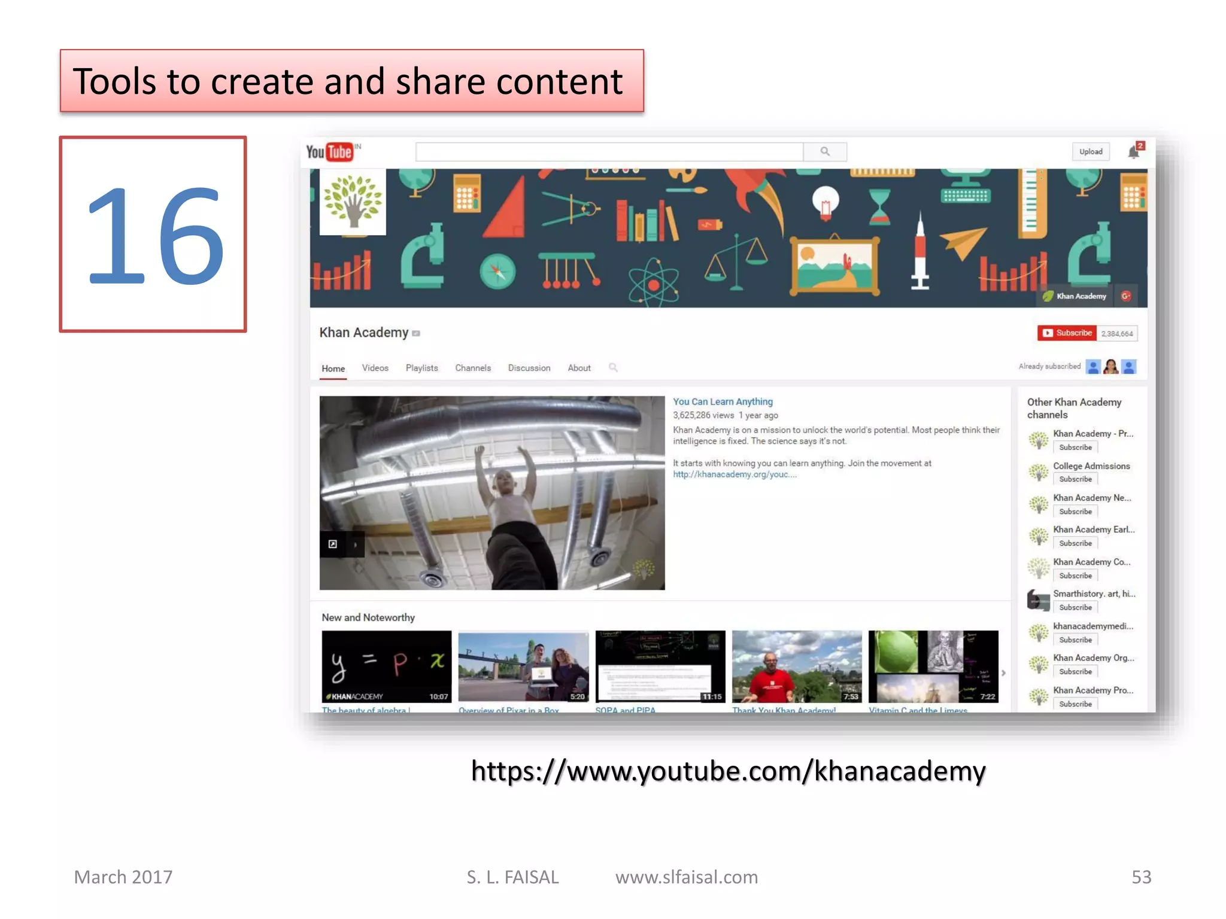Open Vitamin C and the Limeys thumbnail

933,667
